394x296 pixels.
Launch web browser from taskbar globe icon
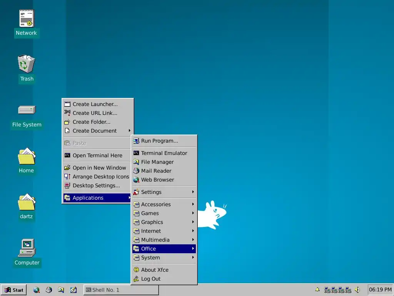tap(37, 290)
